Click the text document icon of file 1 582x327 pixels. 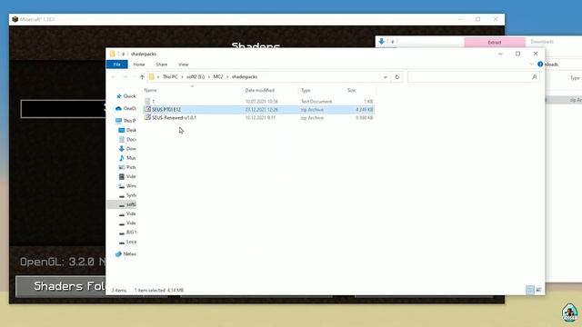coord(147,101)
